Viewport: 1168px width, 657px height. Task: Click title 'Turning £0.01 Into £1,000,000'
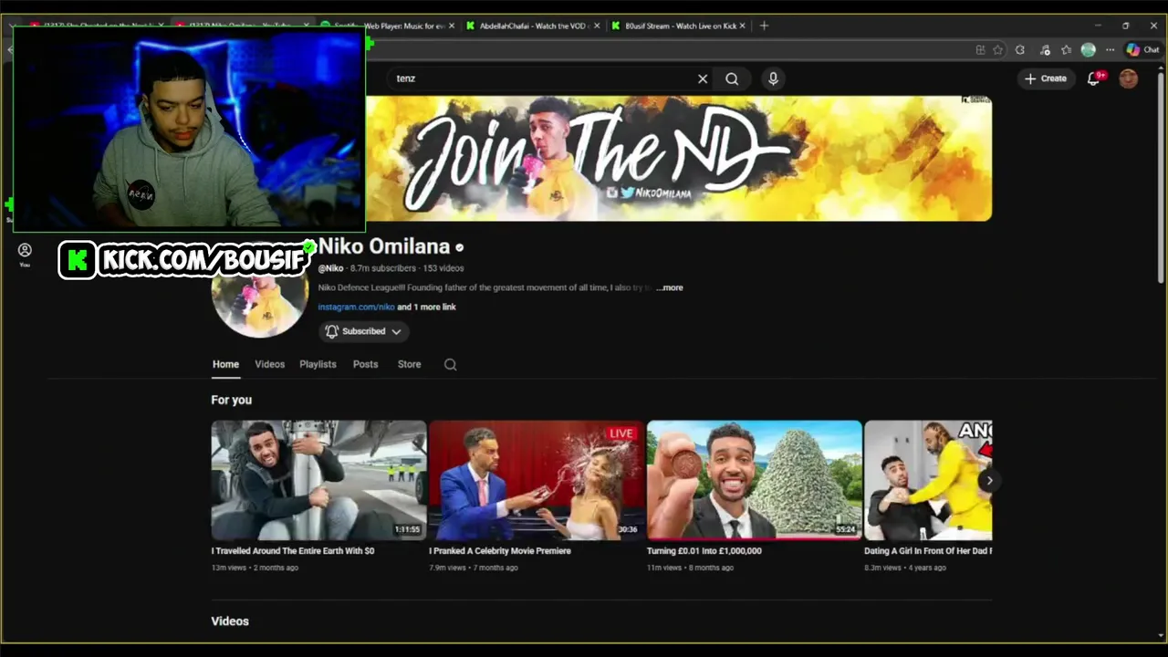[704, 551]
